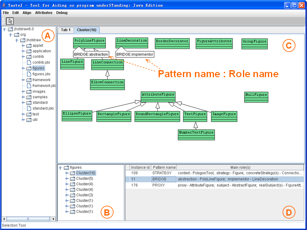Open the Attributes menu
Screen dimensions: 307x230
click(44, 13)
